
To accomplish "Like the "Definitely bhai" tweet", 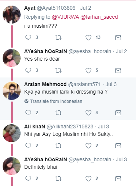I will pos(88,179).
